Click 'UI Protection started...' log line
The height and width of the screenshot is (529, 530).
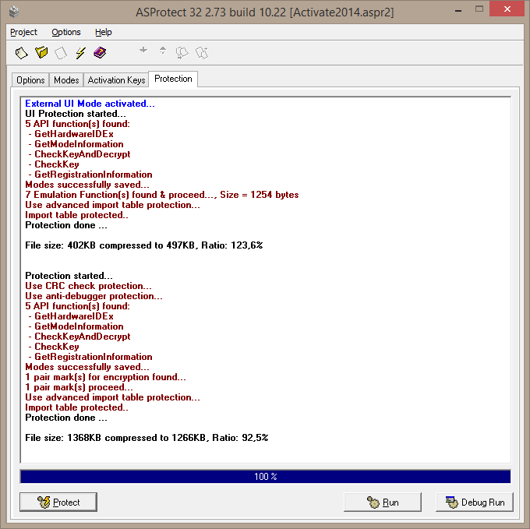pyautogui.click(x=76, y=114)
